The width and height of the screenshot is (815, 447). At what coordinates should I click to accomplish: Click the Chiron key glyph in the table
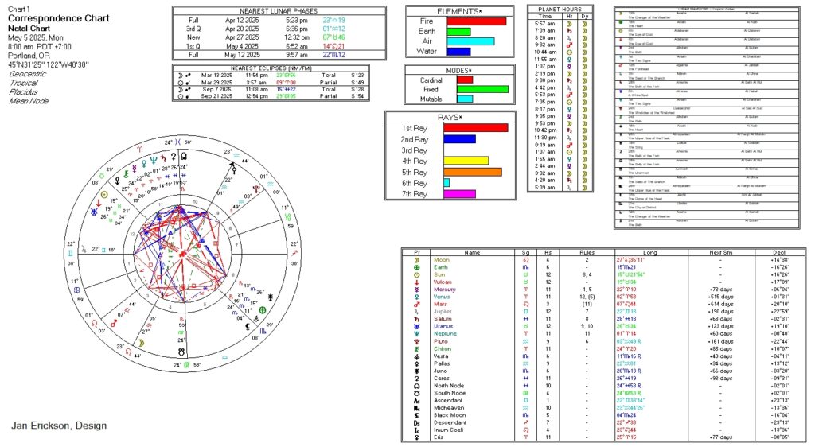tap(416, 349)
